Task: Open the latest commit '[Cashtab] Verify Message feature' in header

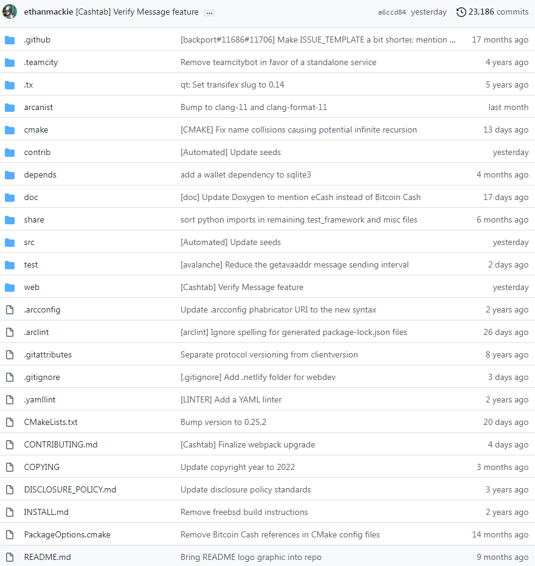Action: click(137, 12)
